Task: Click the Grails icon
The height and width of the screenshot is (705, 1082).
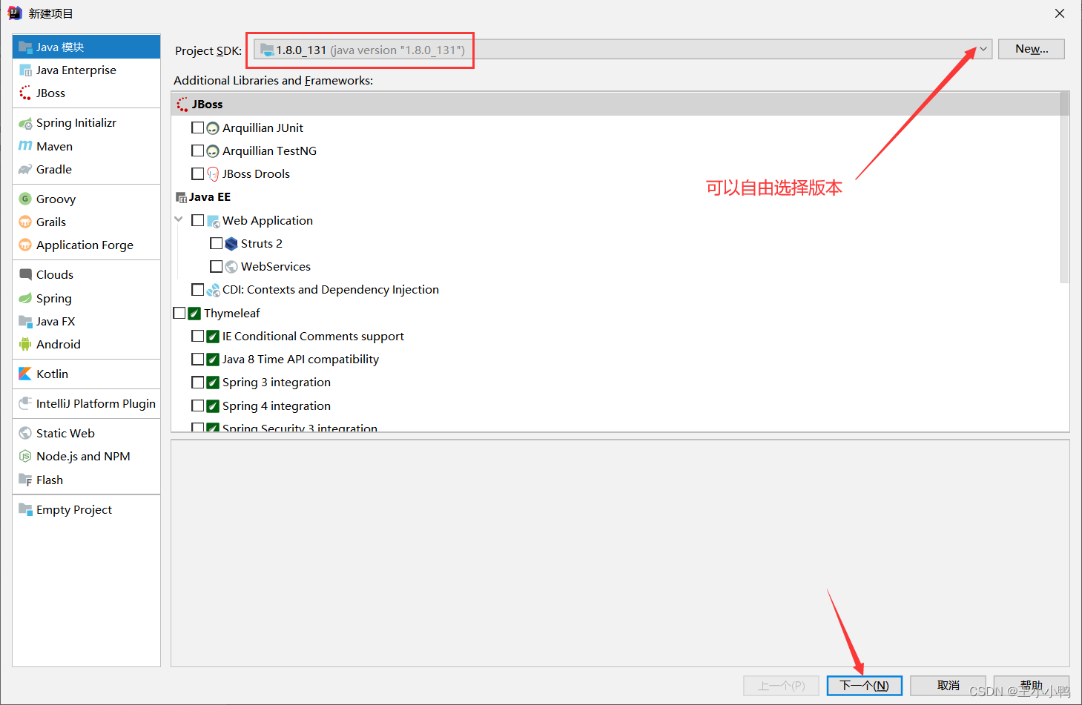Action: [x=25, y=222]
